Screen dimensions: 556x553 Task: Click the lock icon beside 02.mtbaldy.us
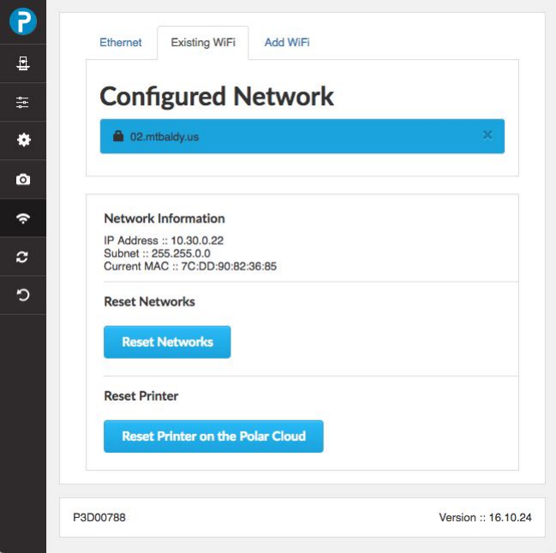tap(118, 136)
